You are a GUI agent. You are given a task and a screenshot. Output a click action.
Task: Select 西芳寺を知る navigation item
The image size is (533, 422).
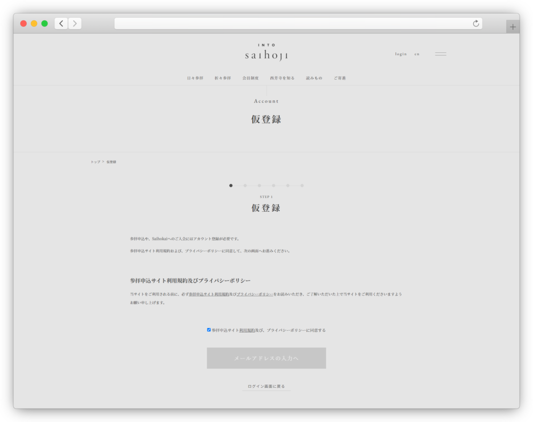click(282, 78)
